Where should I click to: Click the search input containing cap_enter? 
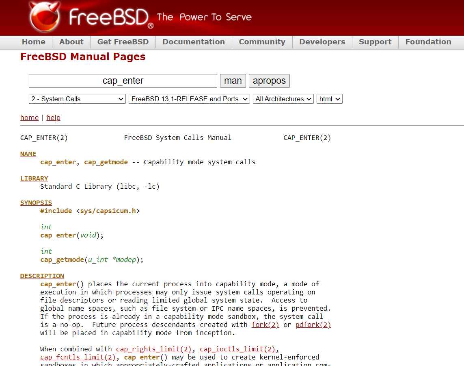pyautogui.click(x=123, y=81)
